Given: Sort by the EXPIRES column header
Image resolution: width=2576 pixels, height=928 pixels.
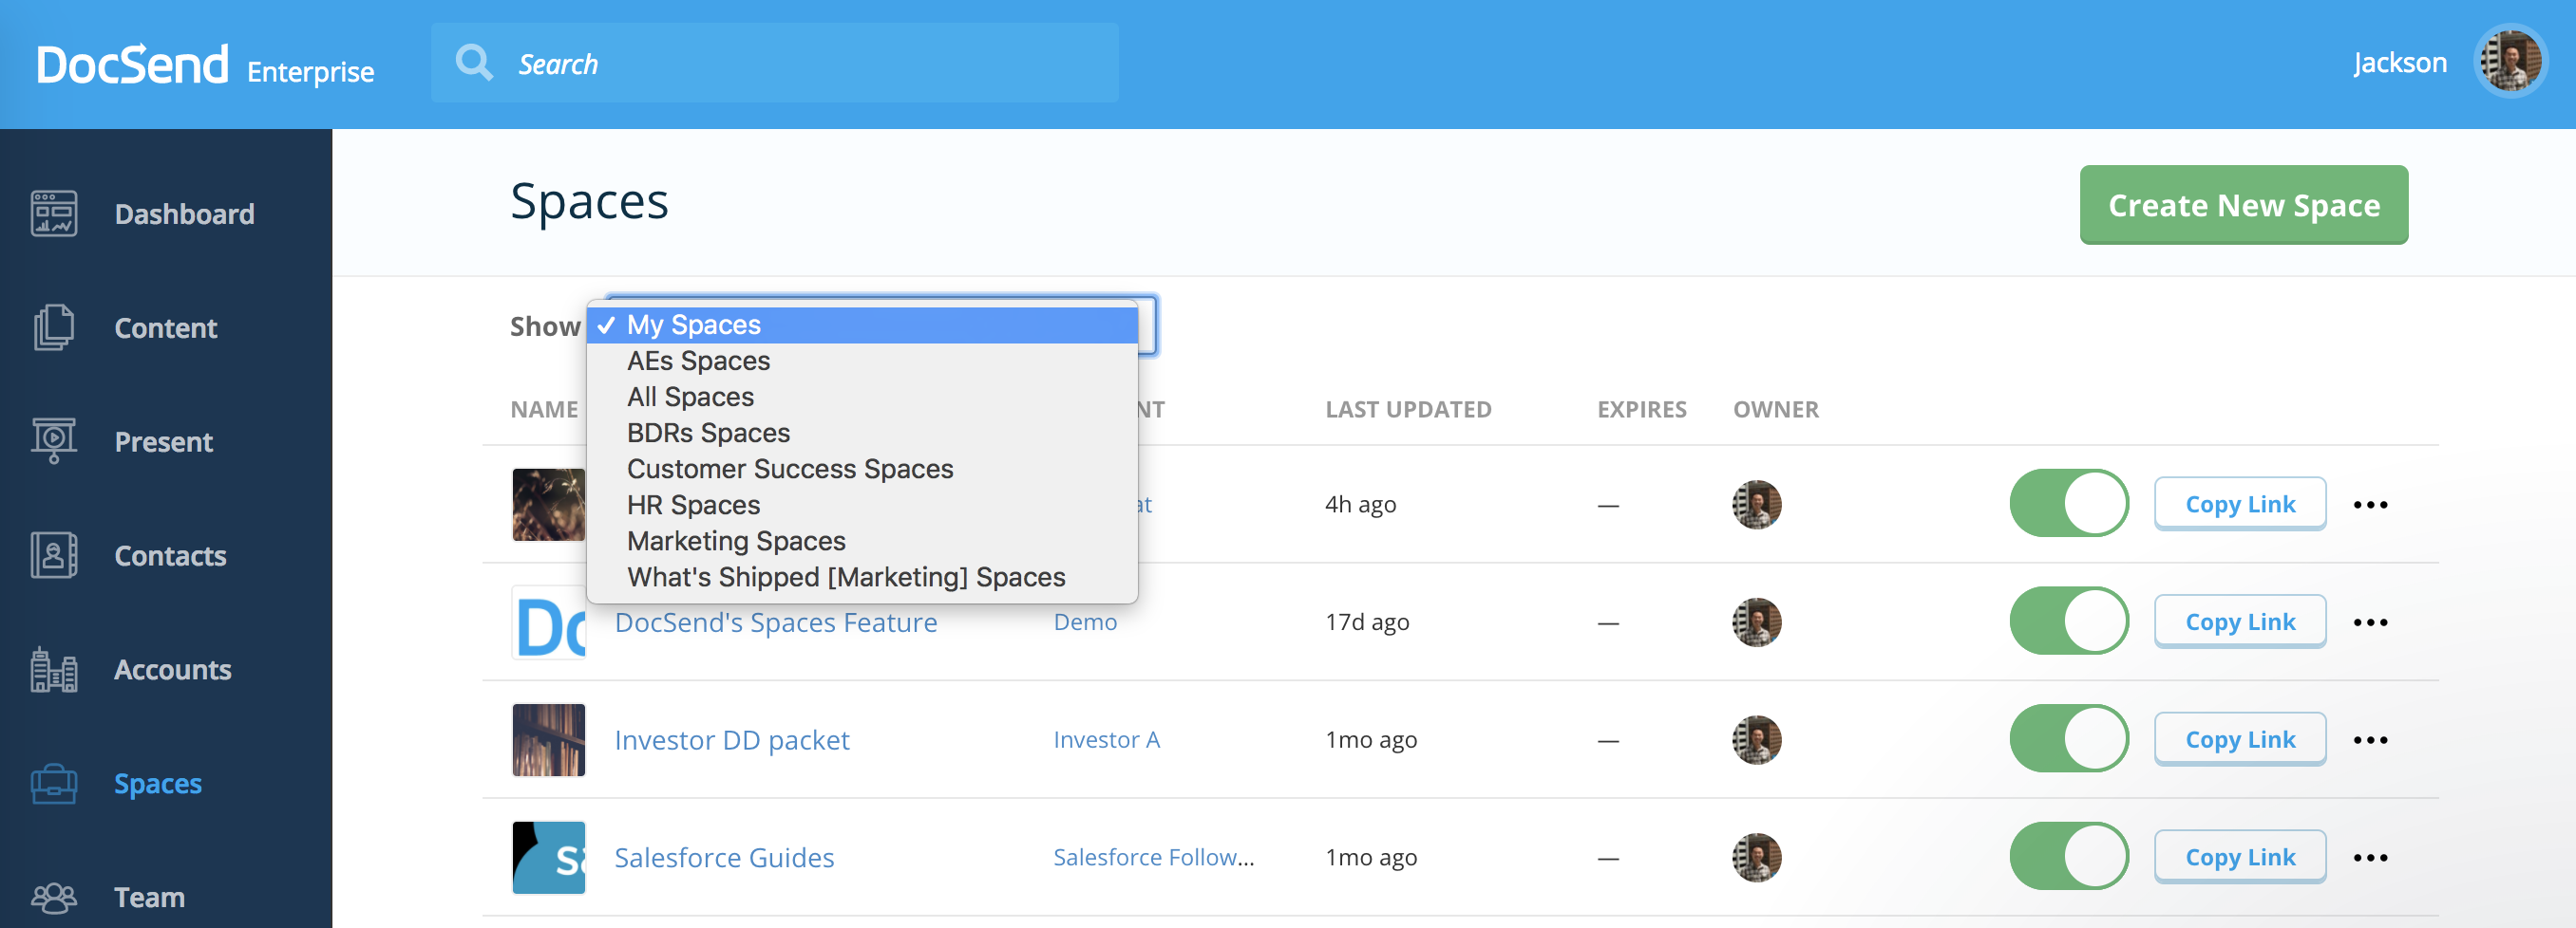Looking at the screenshot, I should pos(1641,410).
